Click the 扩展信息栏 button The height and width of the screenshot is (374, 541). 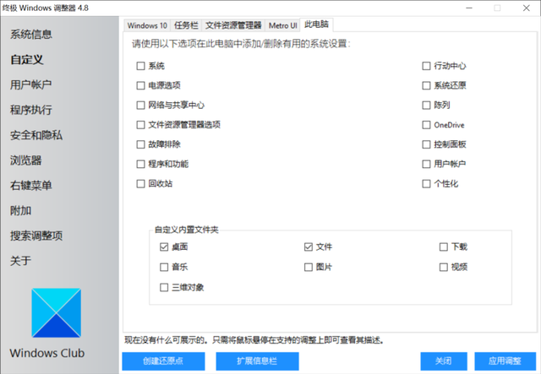257,360
